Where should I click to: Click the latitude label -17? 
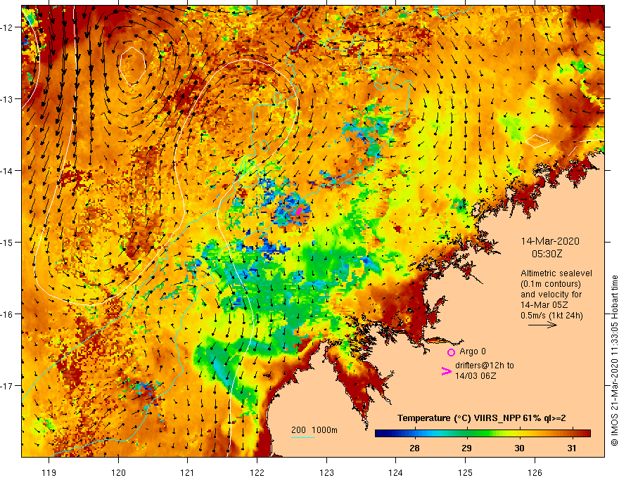(x=8, y=385)
